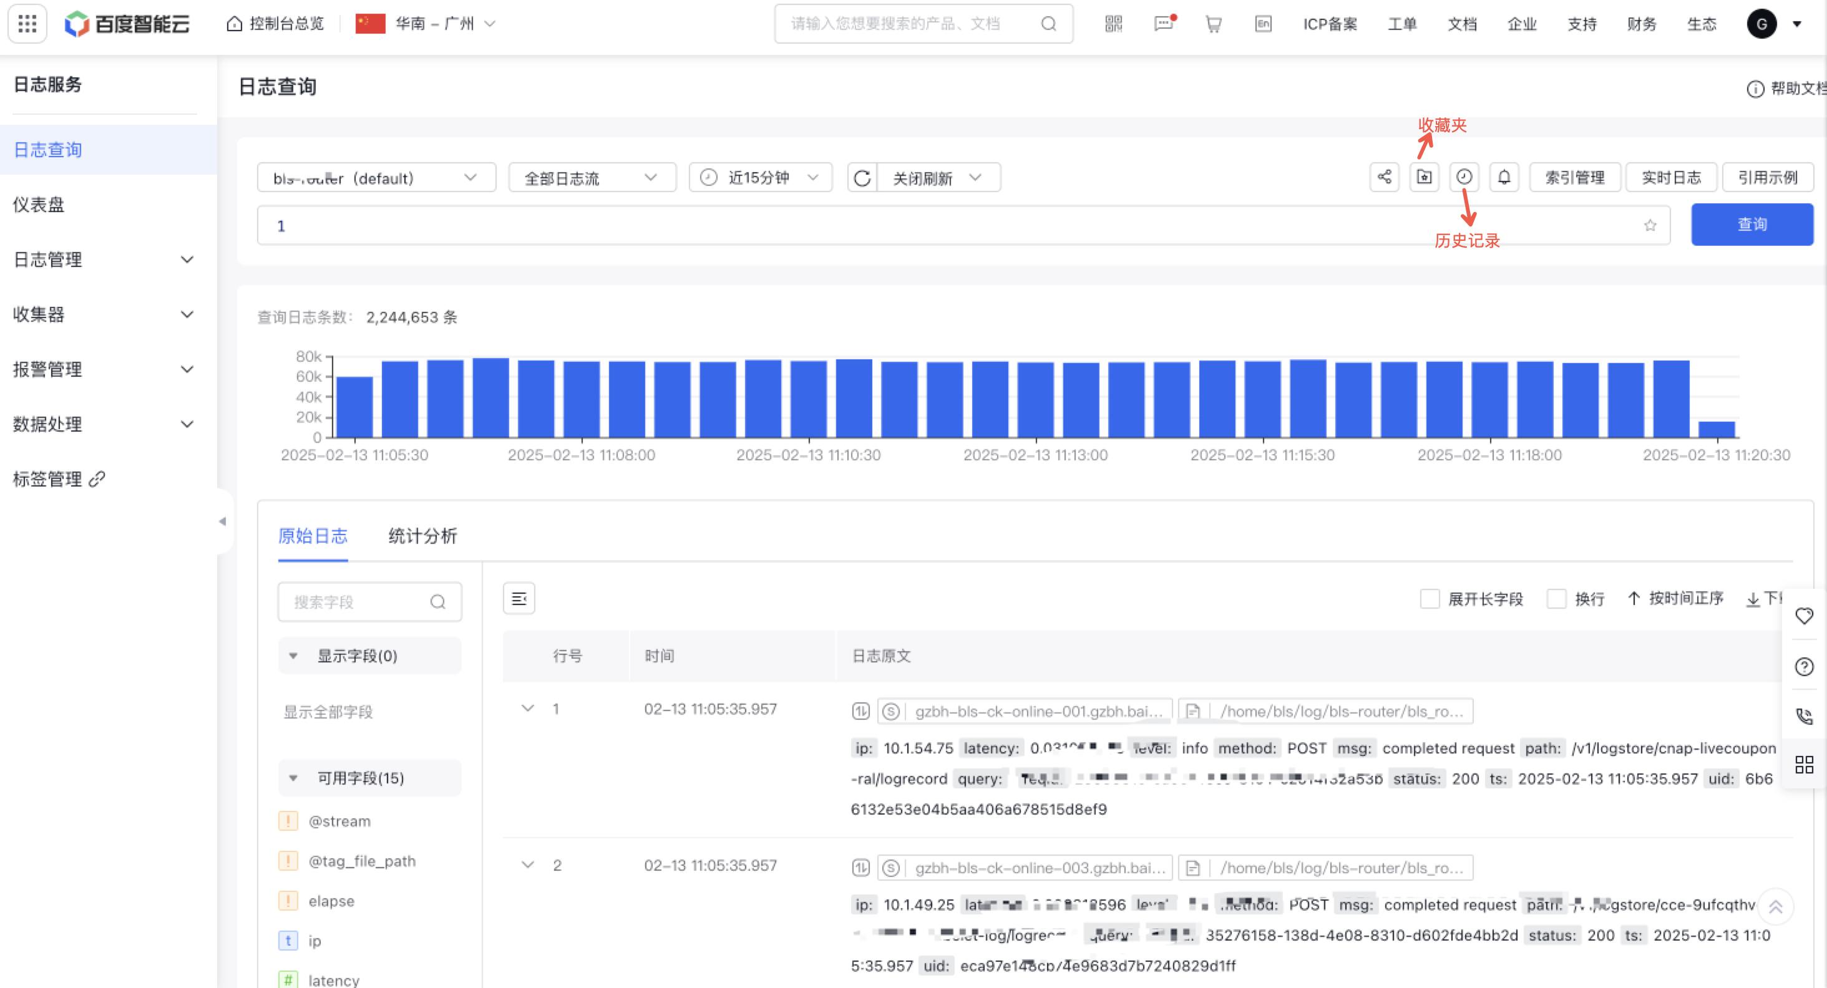Screen dimensions: 1827x988
Task: Expand the 日志管理 sidebar menu
Action: (104, 259)
